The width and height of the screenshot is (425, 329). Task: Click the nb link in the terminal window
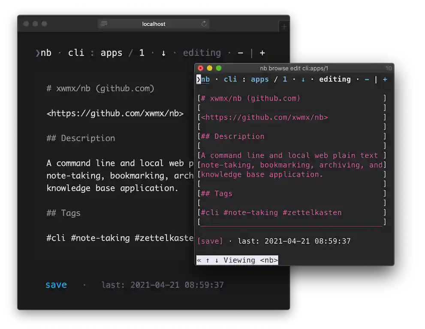205,79
